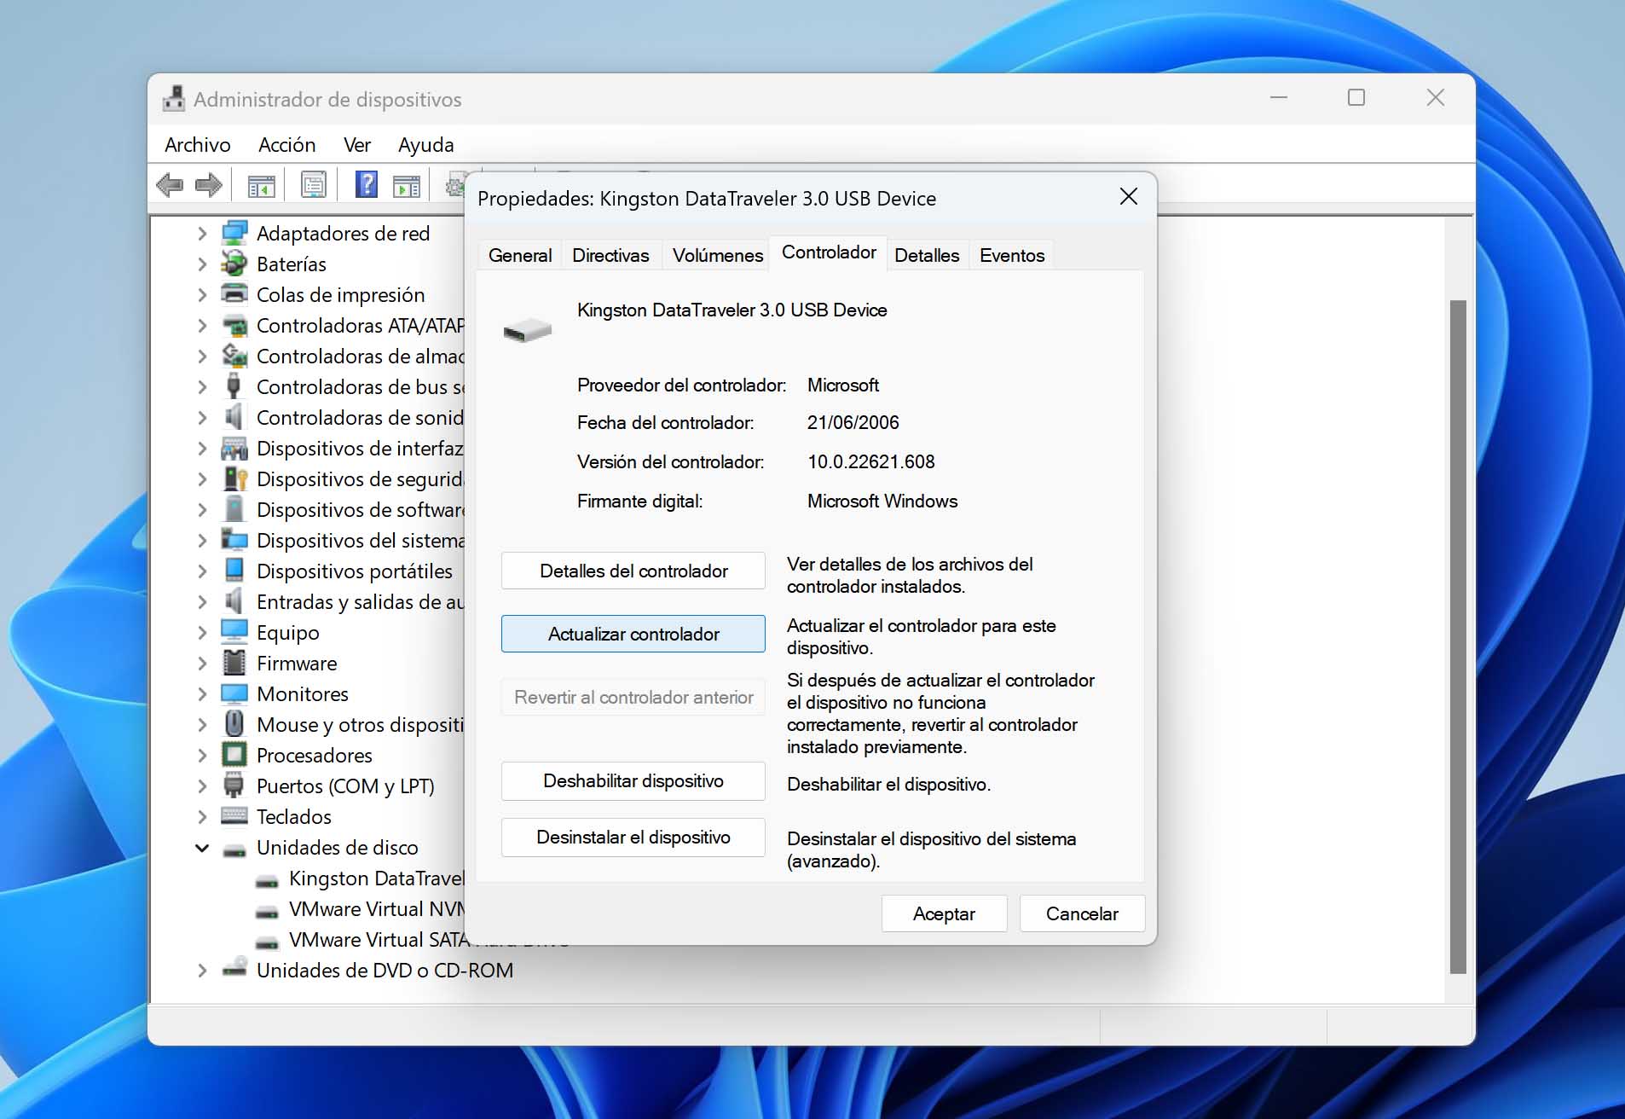Click Desinstalar el dispositivo button
This screenshot has height=1119, width=1625.
[x=633, y=837]
